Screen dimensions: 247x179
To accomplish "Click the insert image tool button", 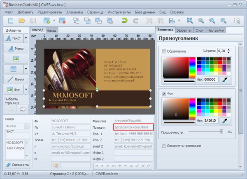I will point(16,58).
